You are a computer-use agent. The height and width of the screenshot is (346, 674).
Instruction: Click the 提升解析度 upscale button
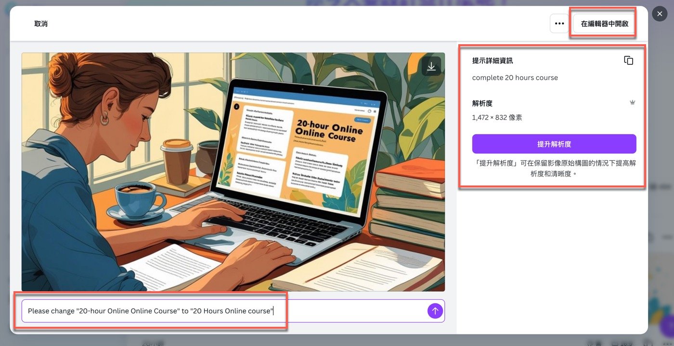point(554,144)
